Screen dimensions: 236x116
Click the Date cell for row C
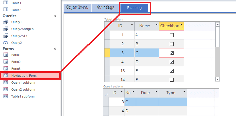coord(147,102)
